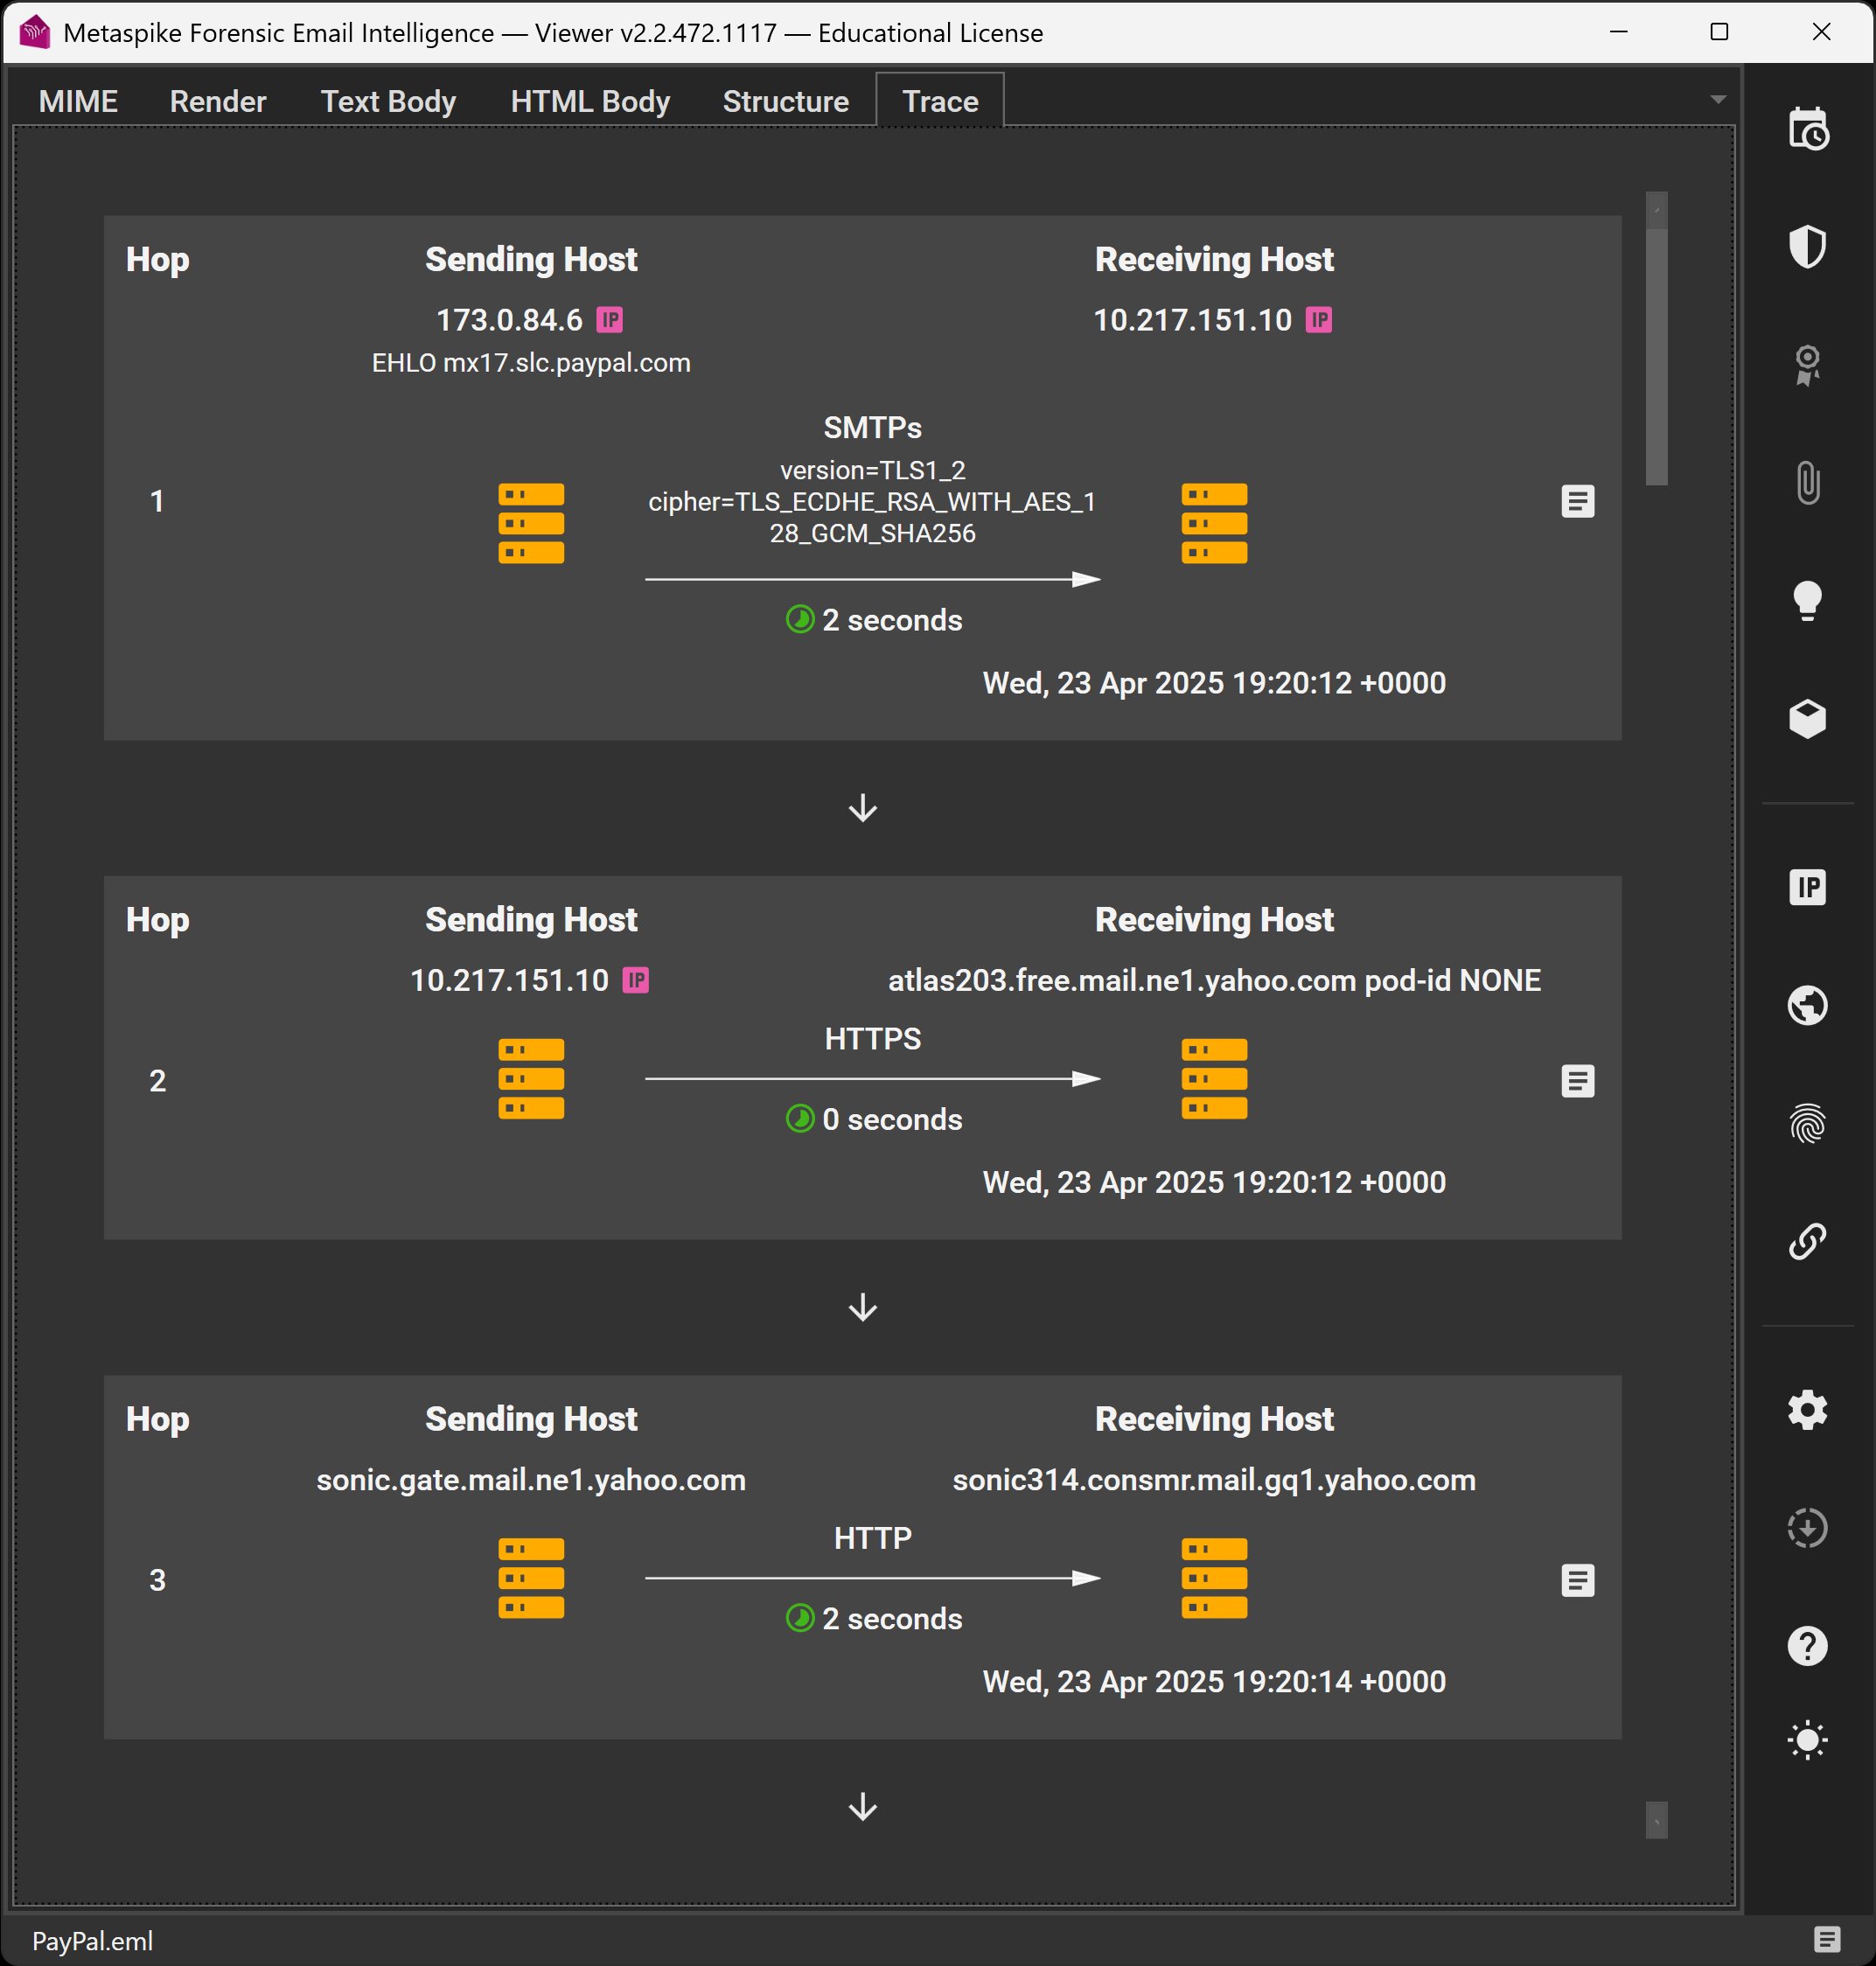Open hop 3 header details note icon

pyautogui.click(x=1577, y=1580)
